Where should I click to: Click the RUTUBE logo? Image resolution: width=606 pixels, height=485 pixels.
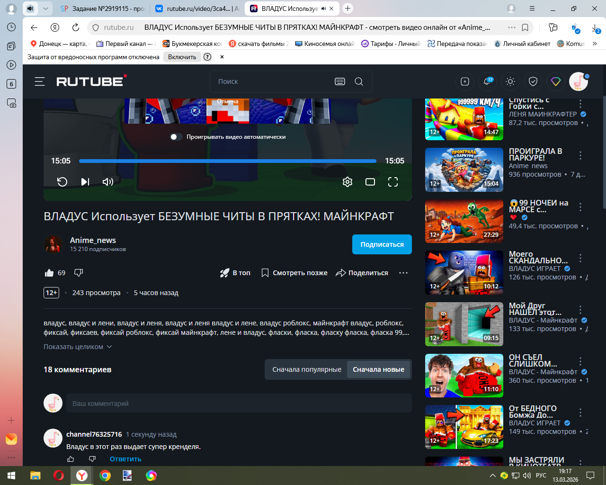coord(91,81)
